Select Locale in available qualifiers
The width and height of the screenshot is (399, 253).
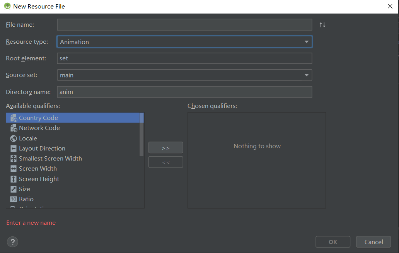click(28, 138)
